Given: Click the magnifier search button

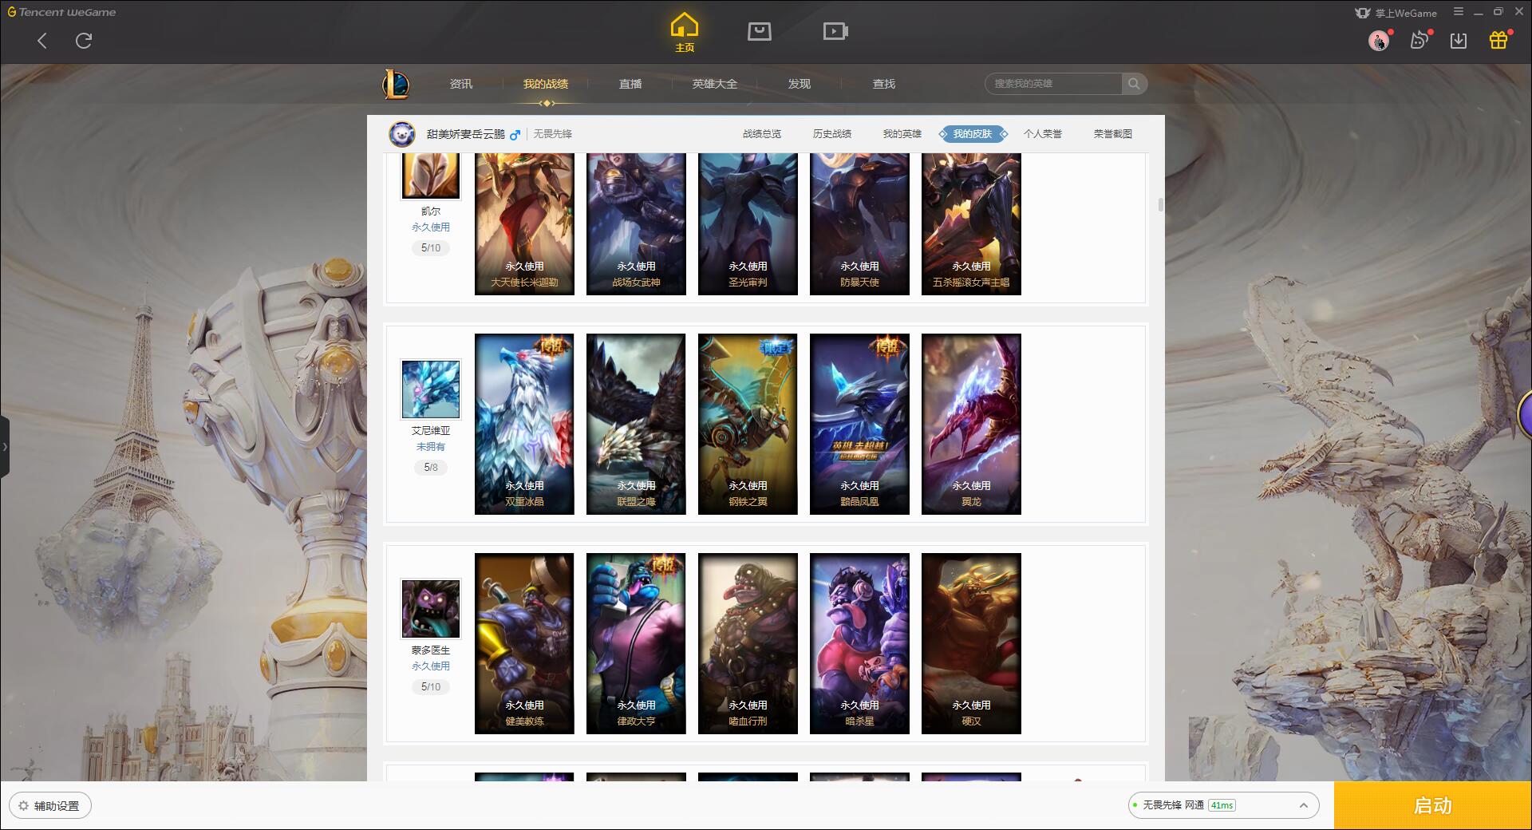Looking at the screenshot, I should (x=1134, y=84).
